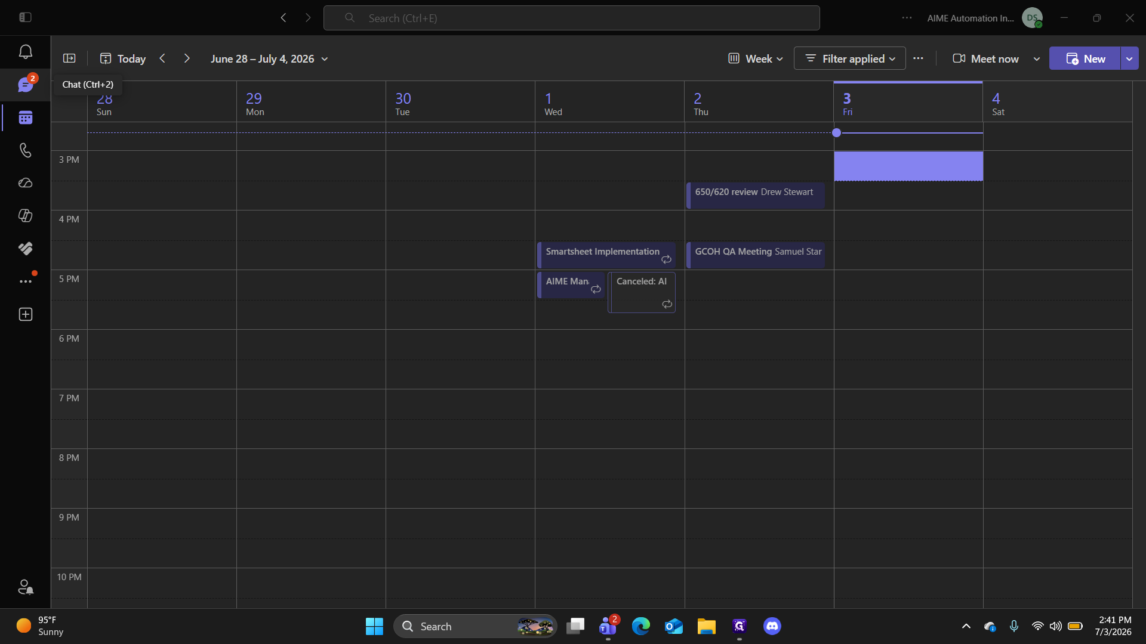1146x644 pixels.
Task: Create a New event
Action: (1085, 58)
